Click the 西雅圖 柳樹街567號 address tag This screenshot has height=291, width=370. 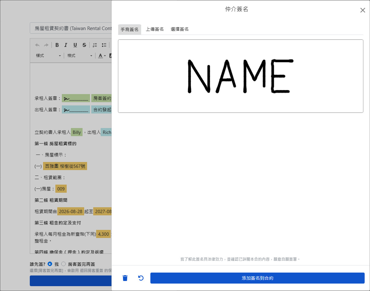pos(65,166)
